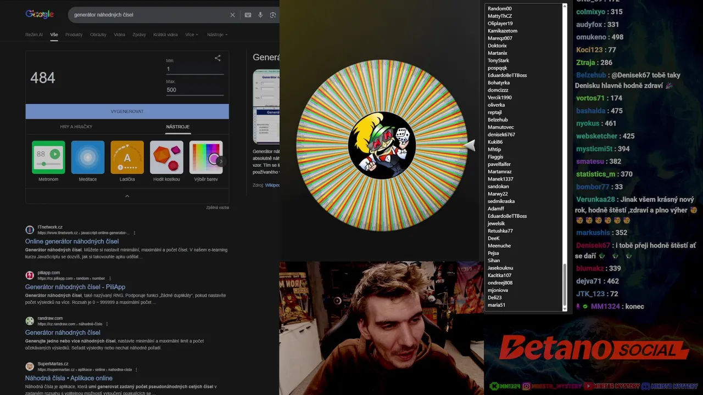The width and height of the screenshot is (703, 395).
Task: Select Mamutovec in the name list
Action: 501,127
